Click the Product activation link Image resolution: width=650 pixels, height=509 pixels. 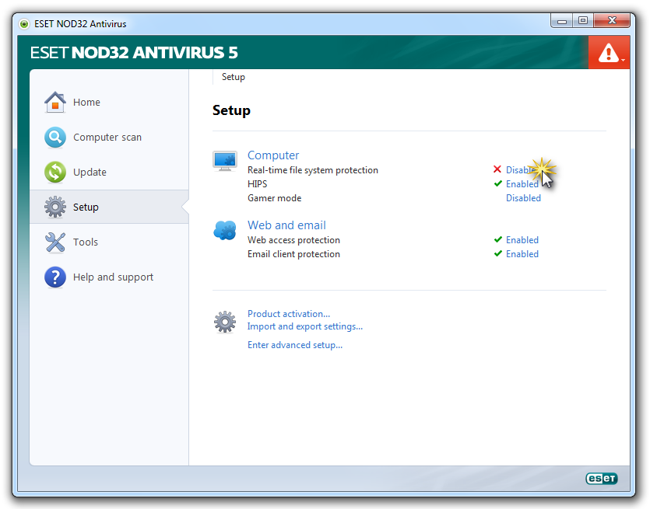pos(289,314)
